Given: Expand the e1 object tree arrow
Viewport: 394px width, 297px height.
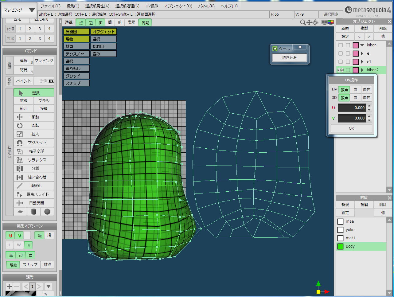Looking at the screenshot, I should tap(362, 62).
